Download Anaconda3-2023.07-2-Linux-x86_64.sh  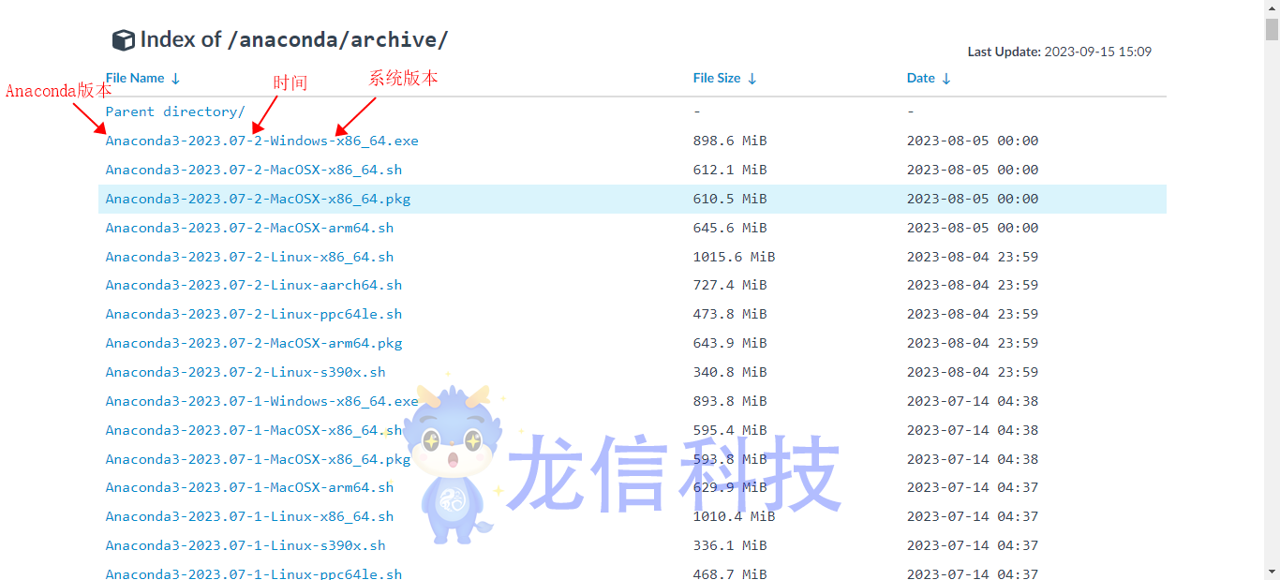point(249,257)
